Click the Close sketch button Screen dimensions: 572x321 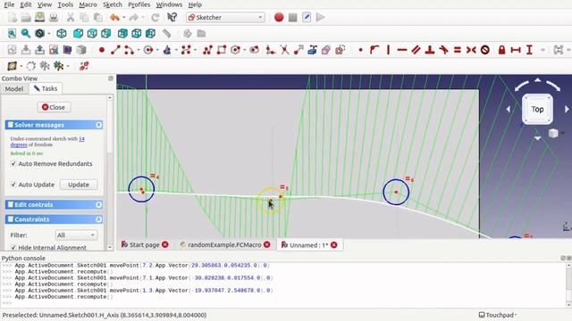tap(54, 107)
